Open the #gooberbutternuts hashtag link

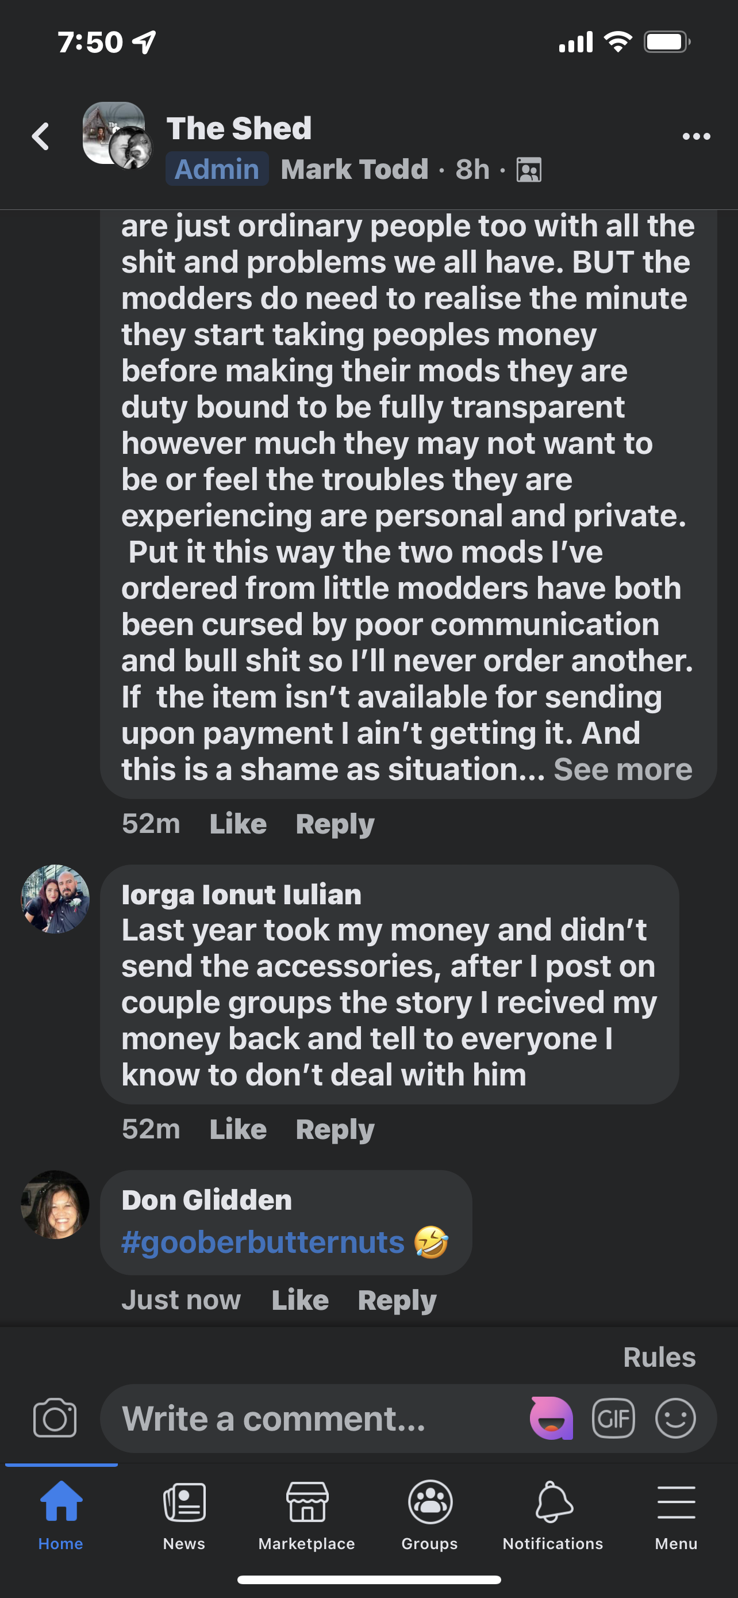[263, 1243]
